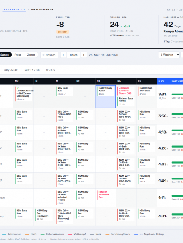The width and height of the screenshot is (183, 243).
Task: Open the NSM Long Run in the 4:18 h week
Action: pyautogui.click(x=146, y=131)
